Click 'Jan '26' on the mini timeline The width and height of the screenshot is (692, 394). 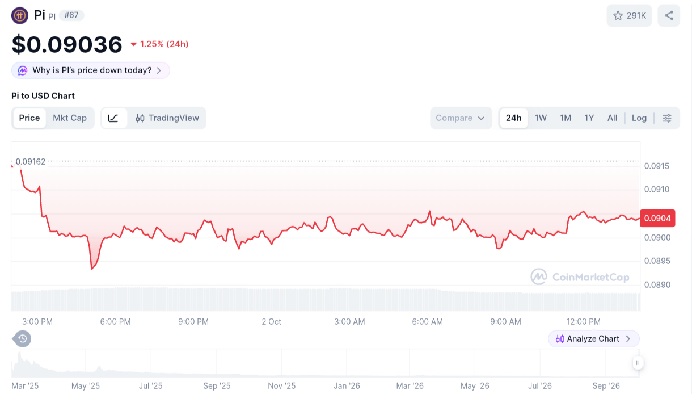click(347, 386)
